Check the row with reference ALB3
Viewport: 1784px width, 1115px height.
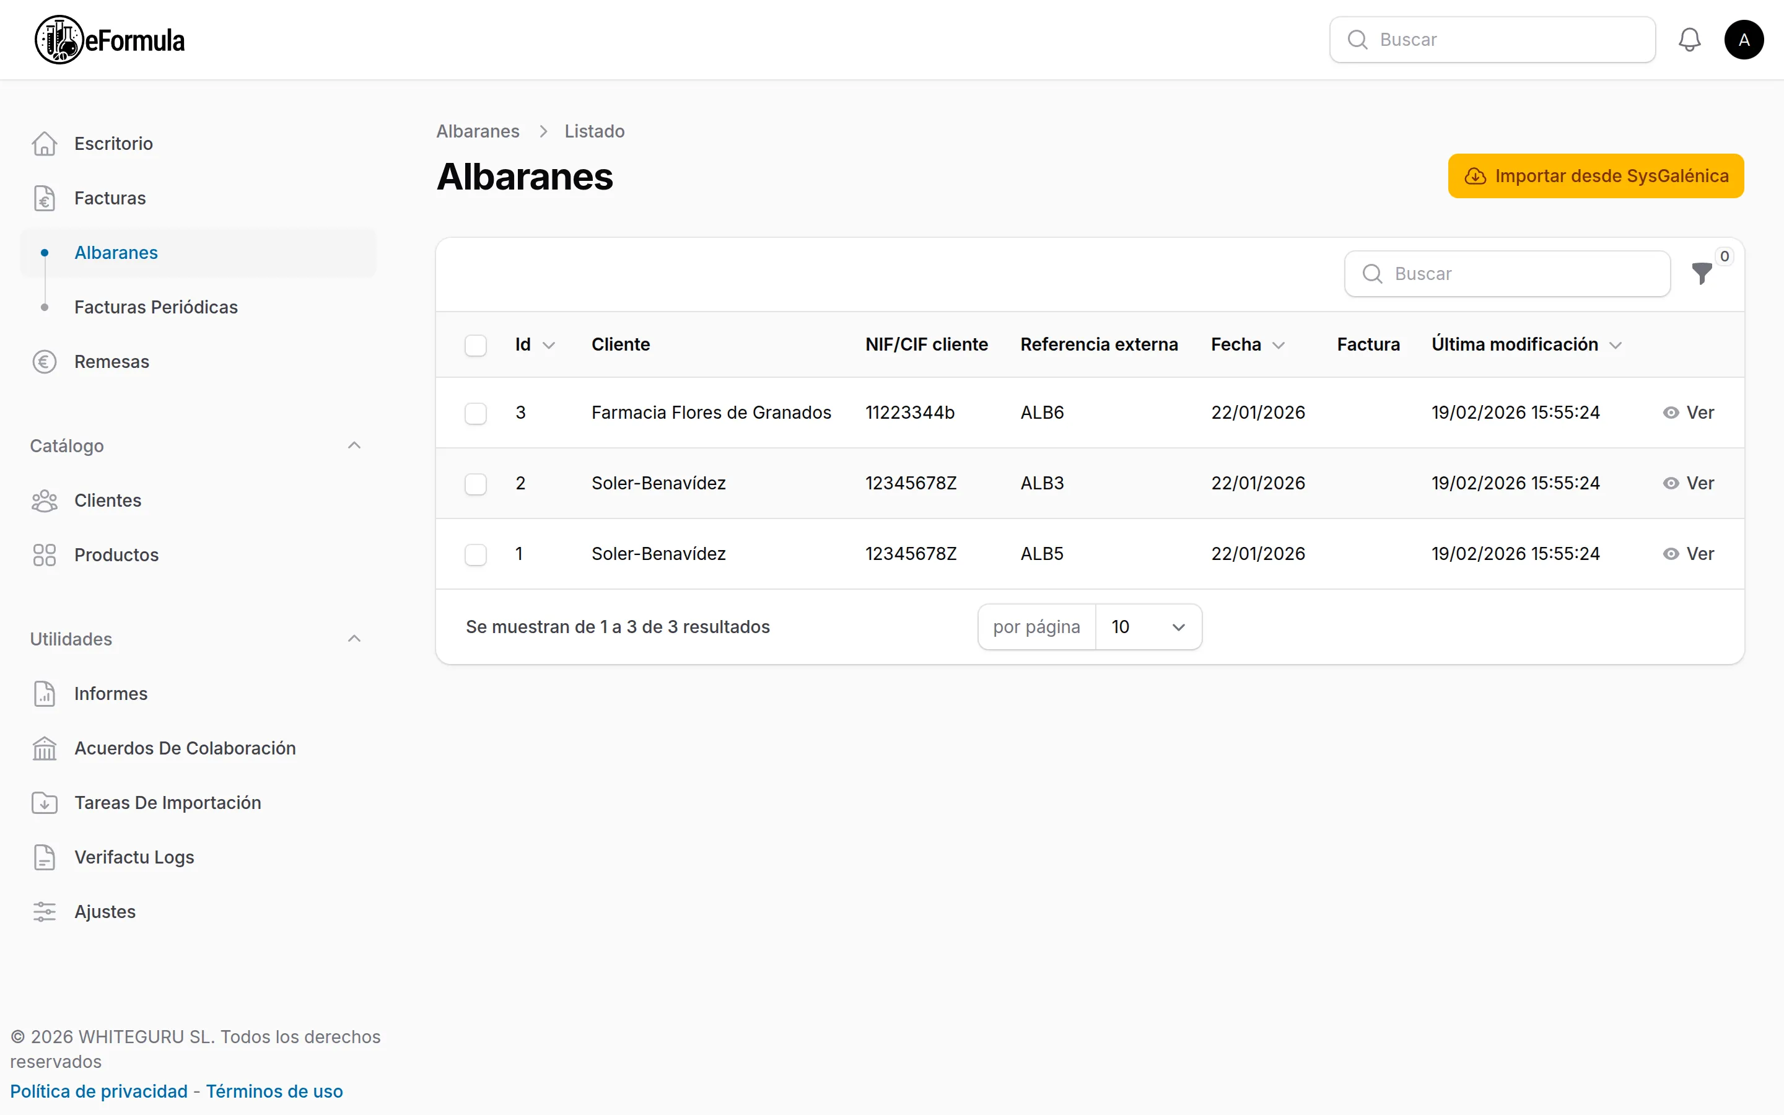pos(476,484)
